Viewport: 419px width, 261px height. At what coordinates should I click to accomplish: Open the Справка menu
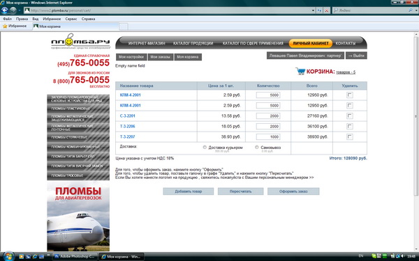[x=89, y=19]
